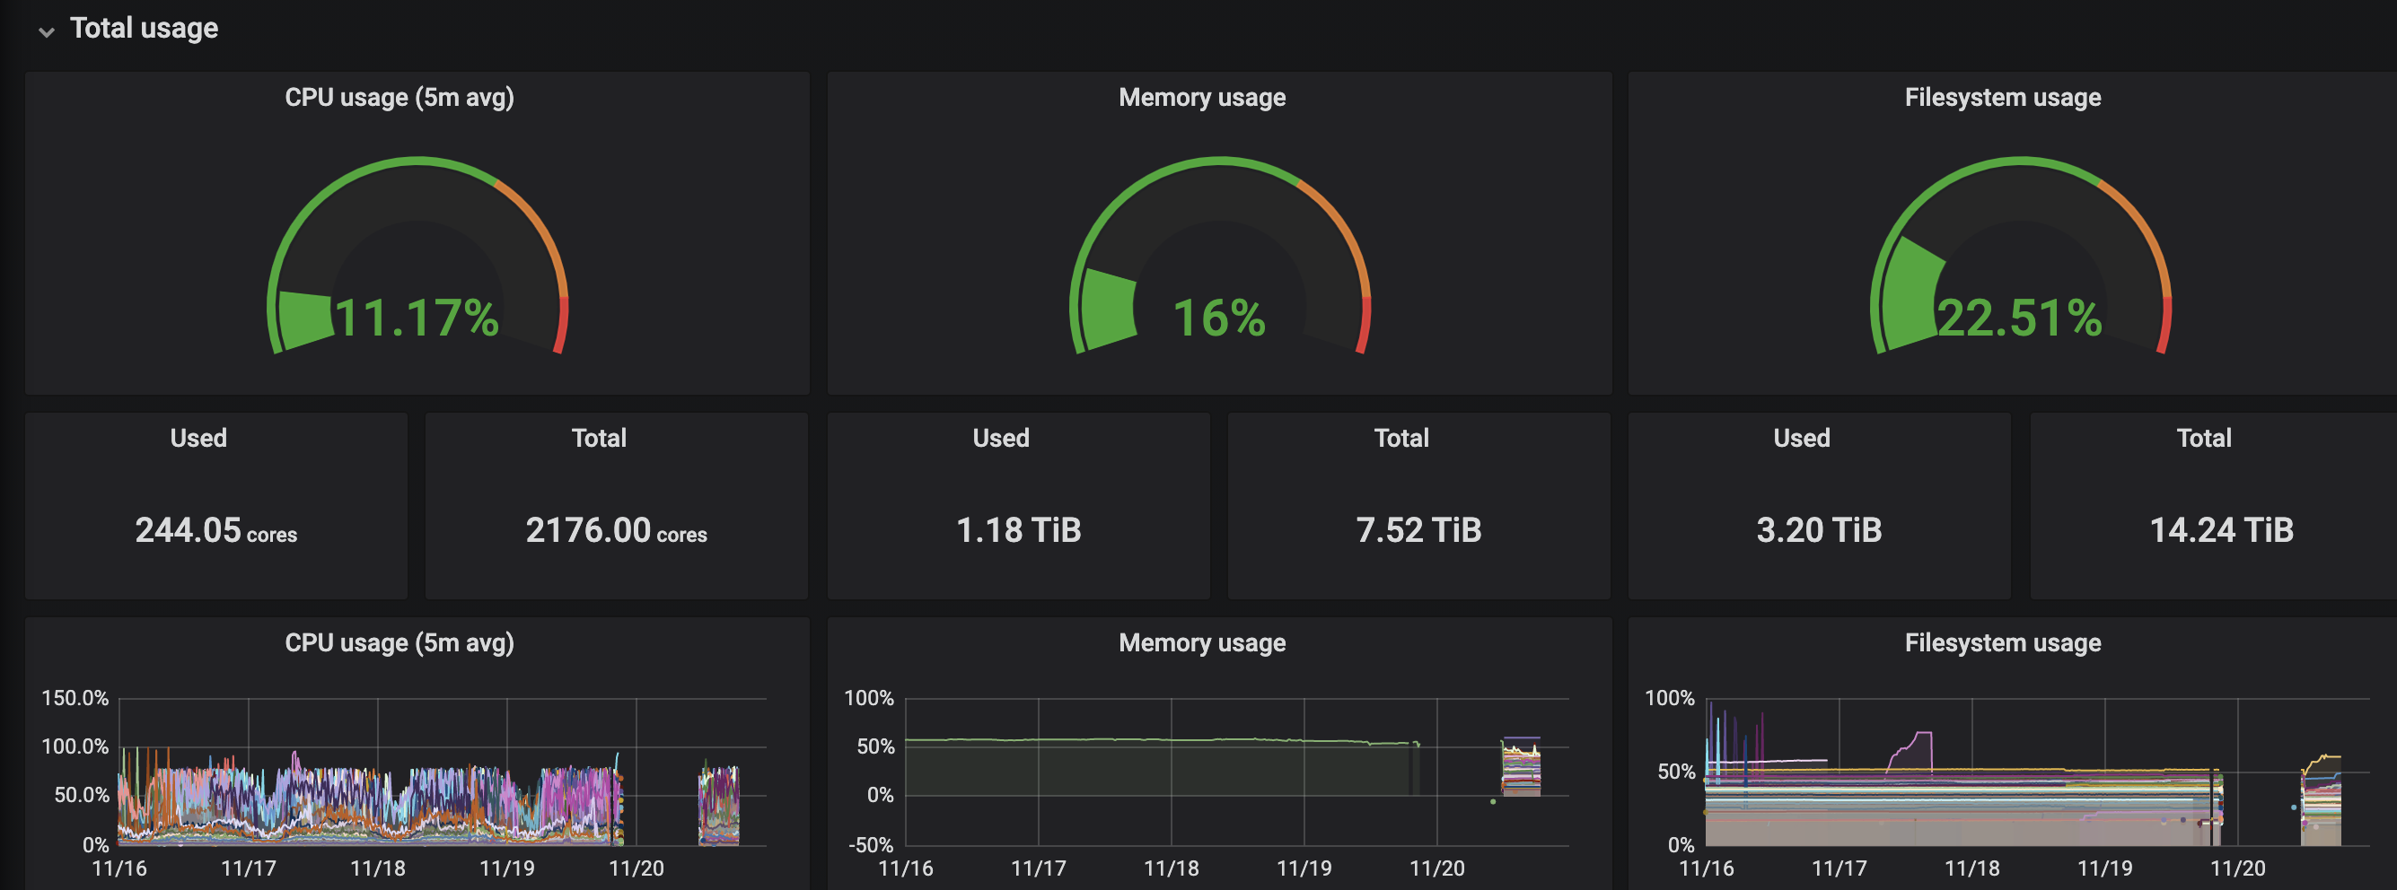Click the 11/18 axis label on the CPU chart
2397x890 pixels.
pyautogui.click(x=376, y=865)
